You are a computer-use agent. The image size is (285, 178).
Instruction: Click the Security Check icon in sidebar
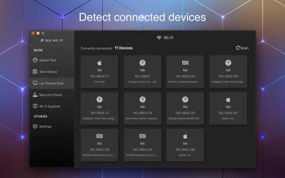click(35, 95)
